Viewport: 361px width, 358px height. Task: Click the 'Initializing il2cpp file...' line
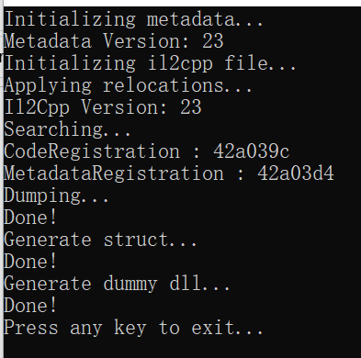[x=150, y=63]
